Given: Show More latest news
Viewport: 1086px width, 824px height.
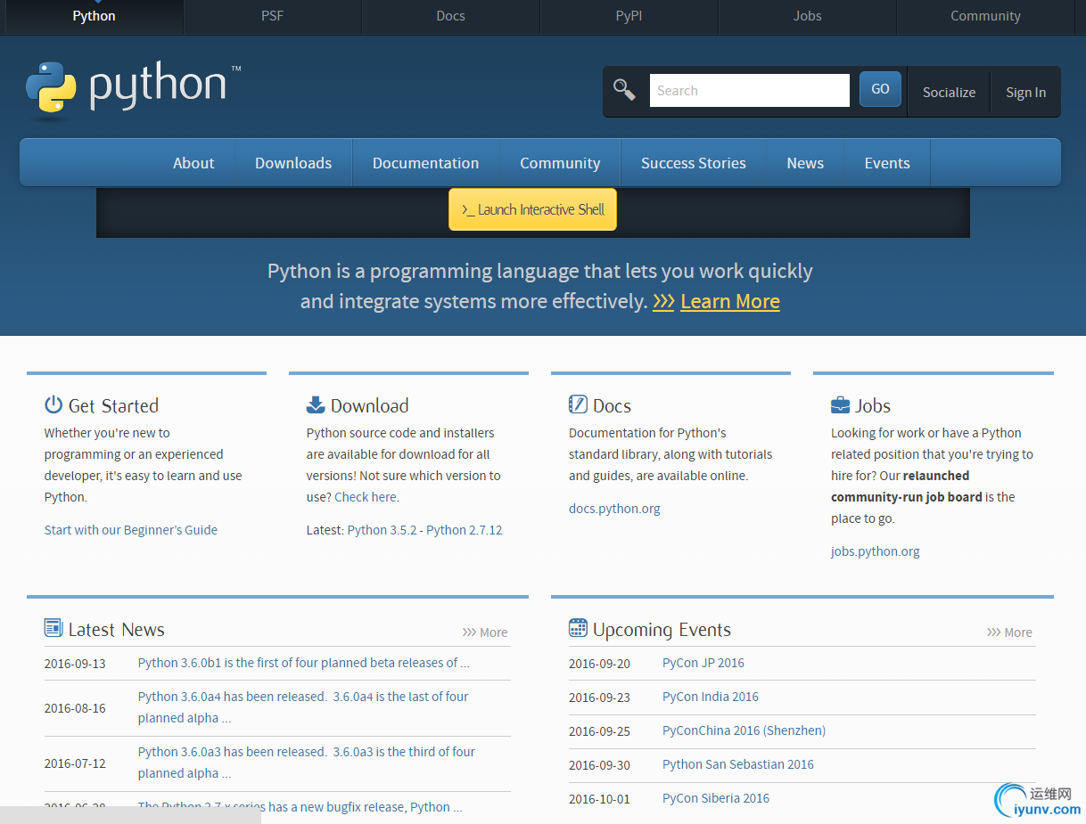Looking at the screenshot, I should pyautogui.click(x=485, y=632).
